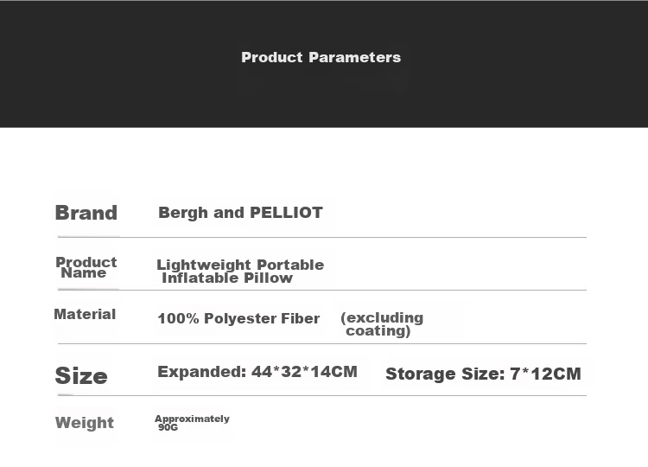Viewport: 648px width, 467px height.
Task: Click the (excluding coating) note
Action: (382, 324)
